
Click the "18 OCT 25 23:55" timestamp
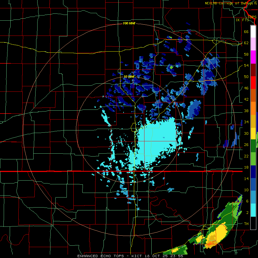pyautogui.click(x=164, y=256)
